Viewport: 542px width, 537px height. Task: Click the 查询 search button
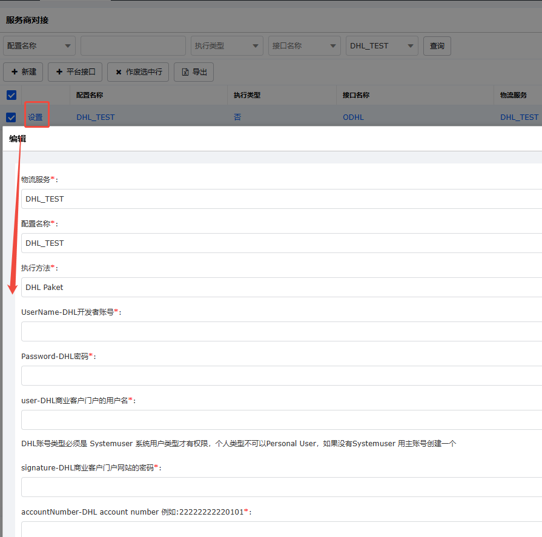pos(437,46)
